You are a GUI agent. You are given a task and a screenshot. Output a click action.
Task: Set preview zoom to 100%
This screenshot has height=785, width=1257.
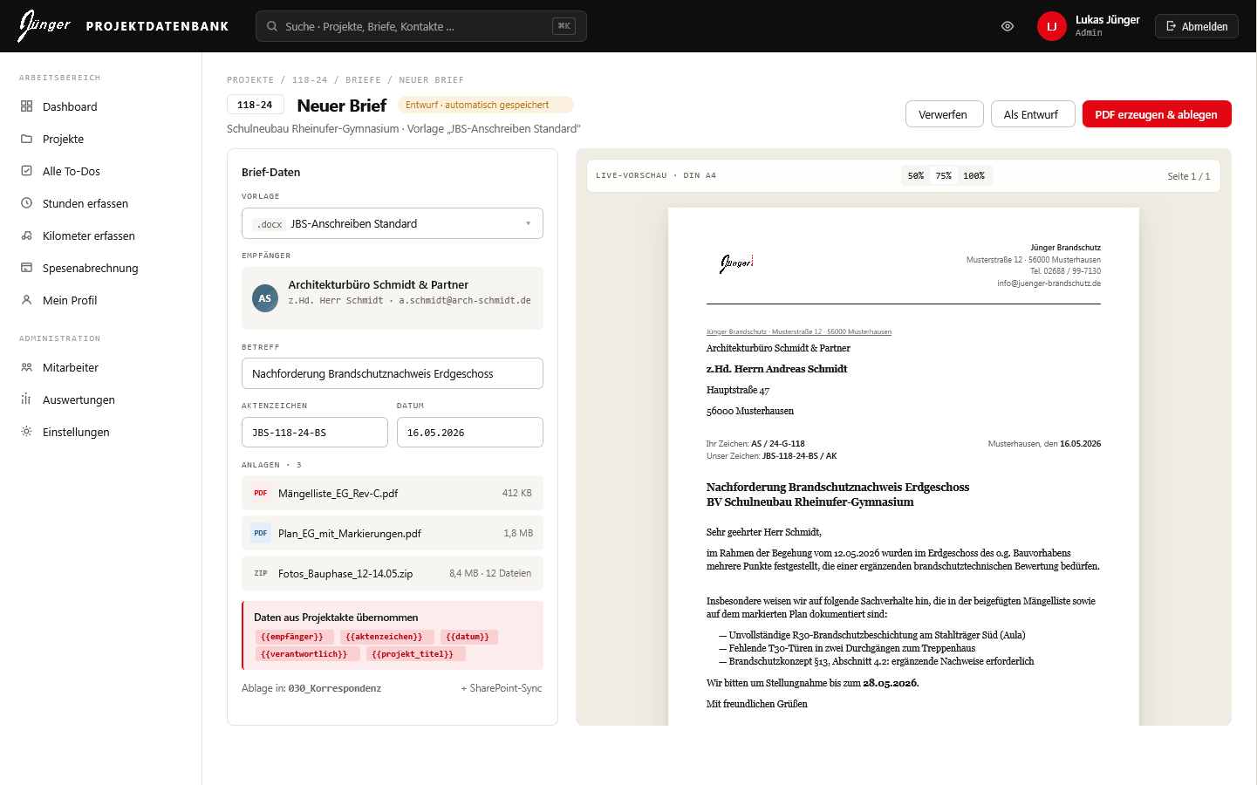(973, 175)
